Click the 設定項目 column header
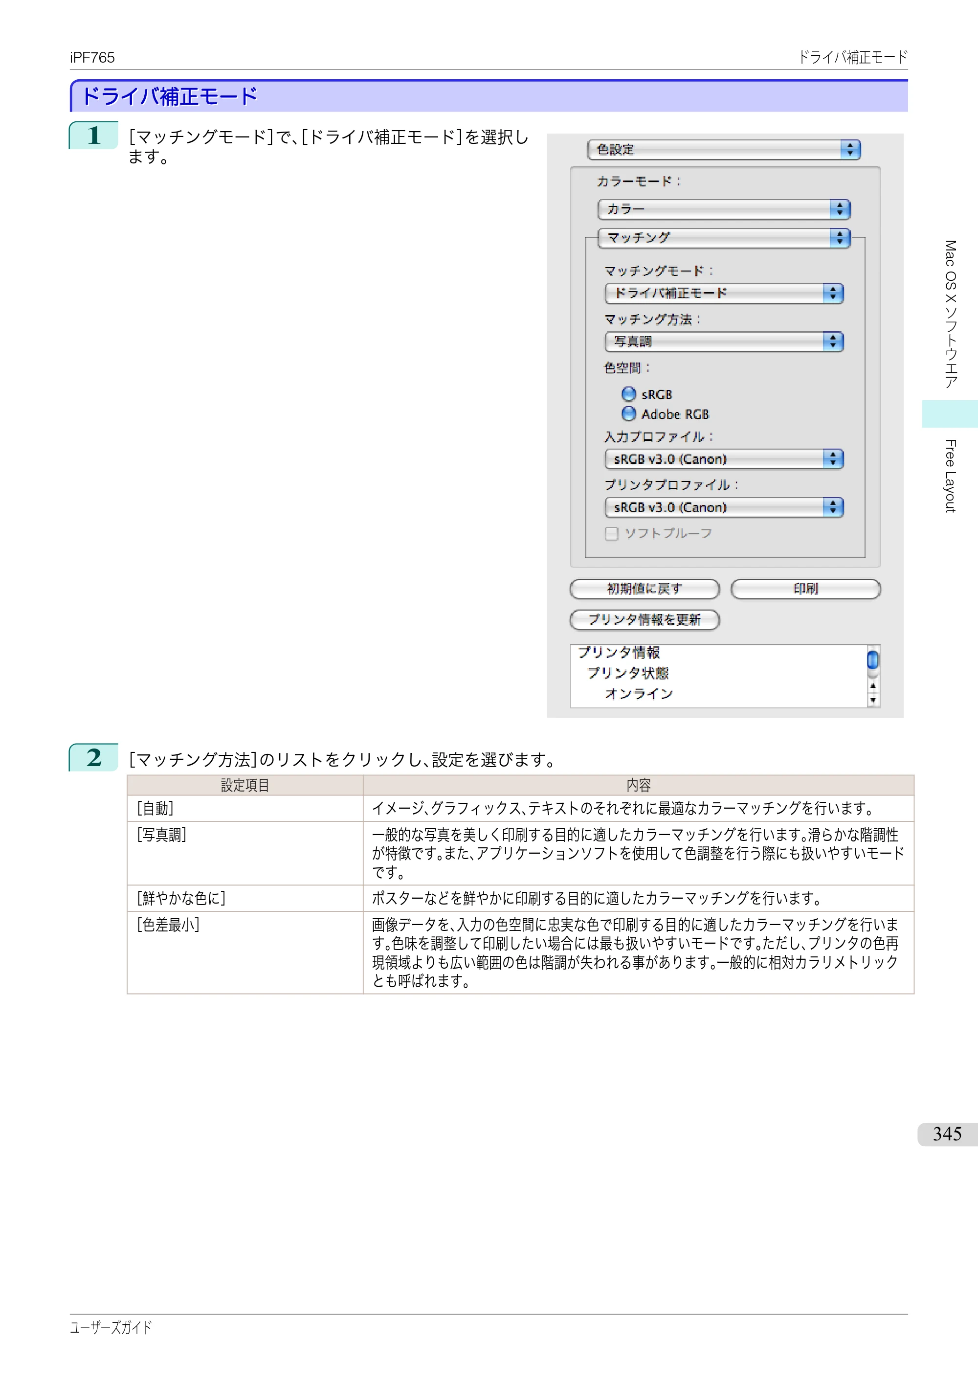Screen dimensions: 978x1384 pyautogui.click(x=245, y=785)
